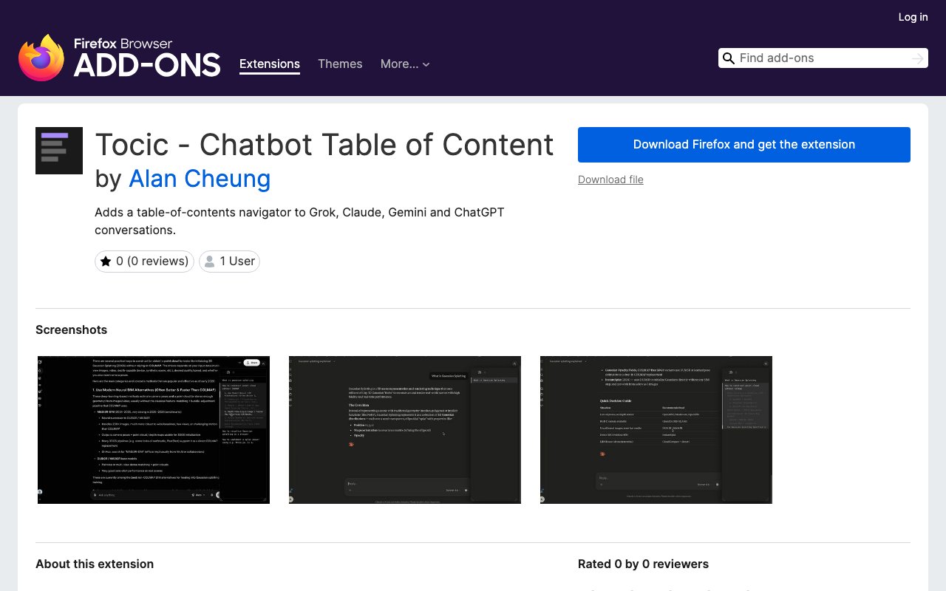Click the Firefox Browser Add-ons logo

point(120,58)
